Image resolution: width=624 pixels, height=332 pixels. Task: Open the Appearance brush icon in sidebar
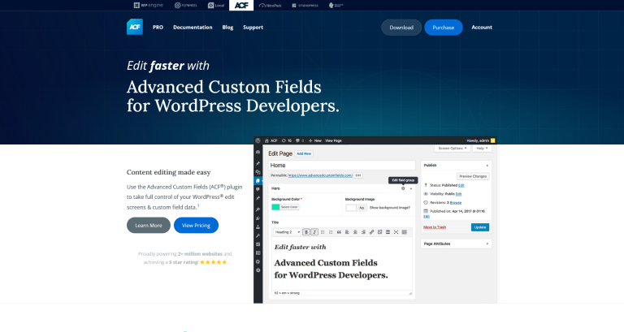[258, 209]
